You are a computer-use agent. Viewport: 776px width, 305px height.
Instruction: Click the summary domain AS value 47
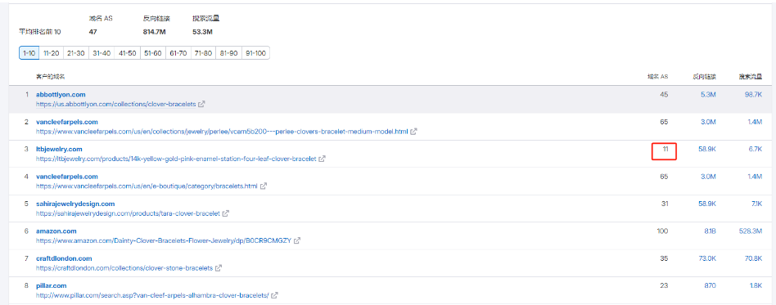92,32
